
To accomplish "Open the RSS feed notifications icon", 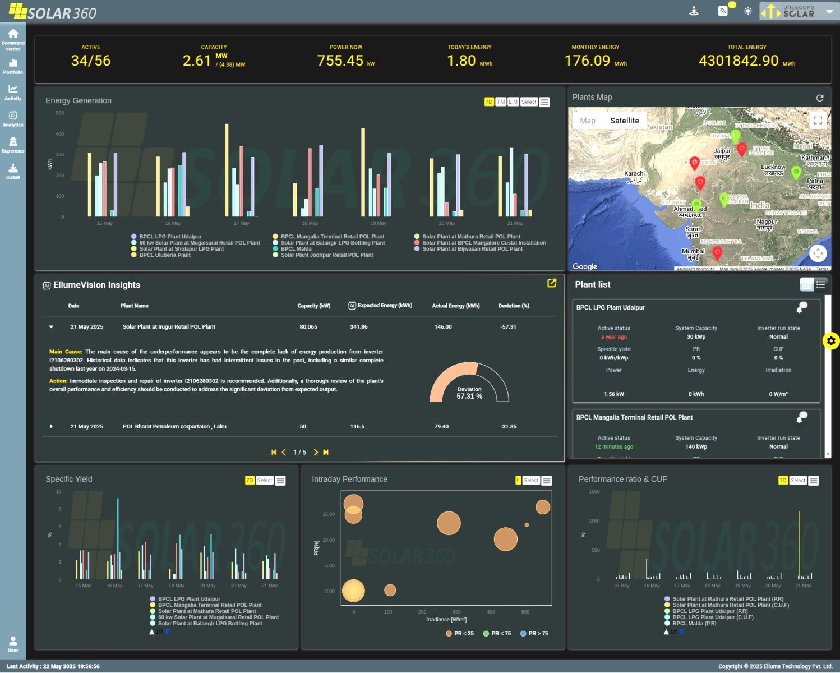I will click(x=723, y=11).
